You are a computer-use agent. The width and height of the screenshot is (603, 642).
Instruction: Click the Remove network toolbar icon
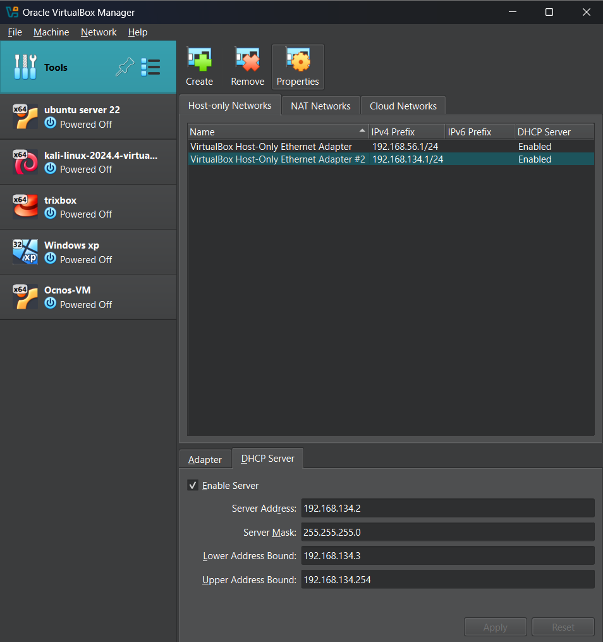[247, 61]
